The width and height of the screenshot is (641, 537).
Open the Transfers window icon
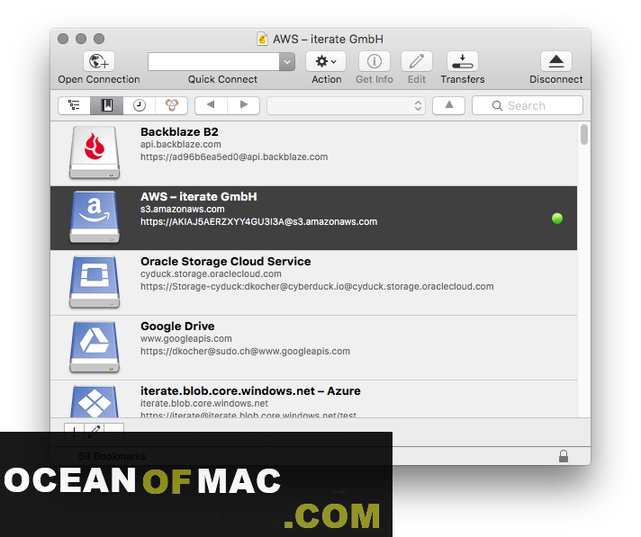pyautogui.click(x=463, y=61)
